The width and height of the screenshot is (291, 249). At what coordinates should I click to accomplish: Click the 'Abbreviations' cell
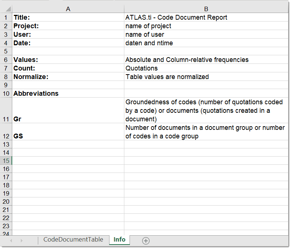point(68,94)
